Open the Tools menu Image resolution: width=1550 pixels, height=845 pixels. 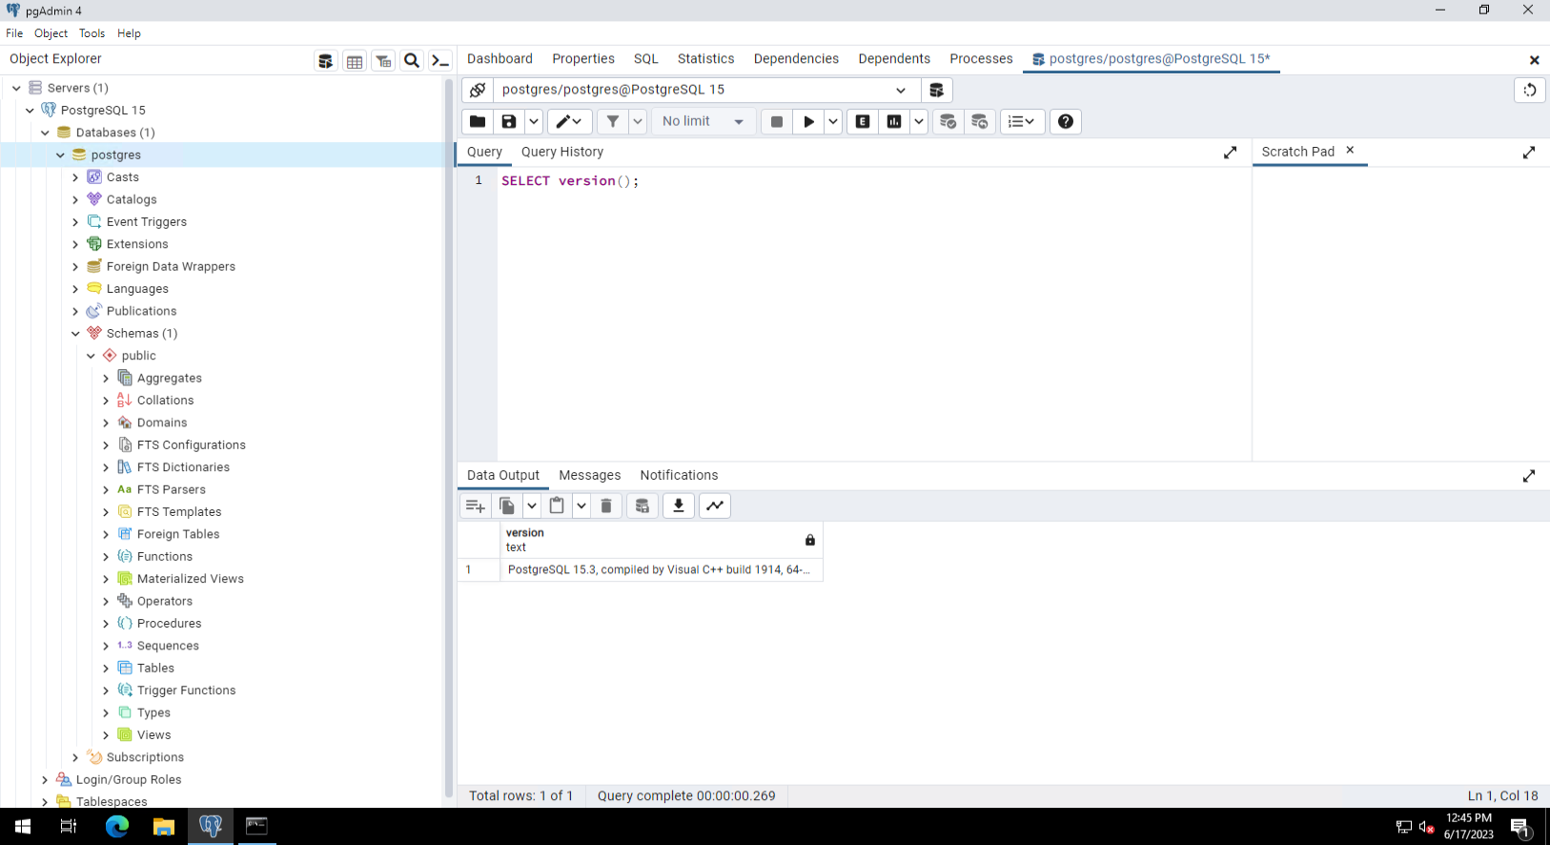coord(92,33)
